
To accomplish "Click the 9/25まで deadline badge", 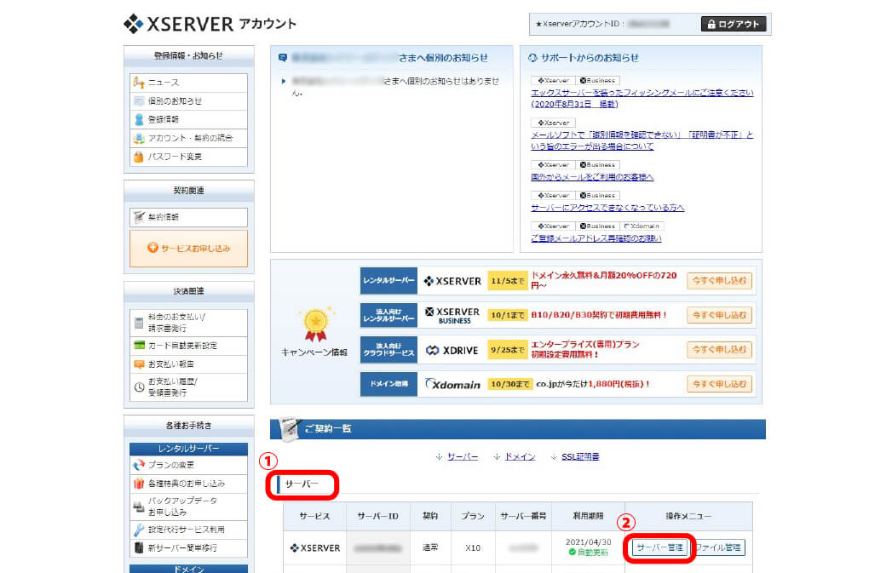I will 508,350.
